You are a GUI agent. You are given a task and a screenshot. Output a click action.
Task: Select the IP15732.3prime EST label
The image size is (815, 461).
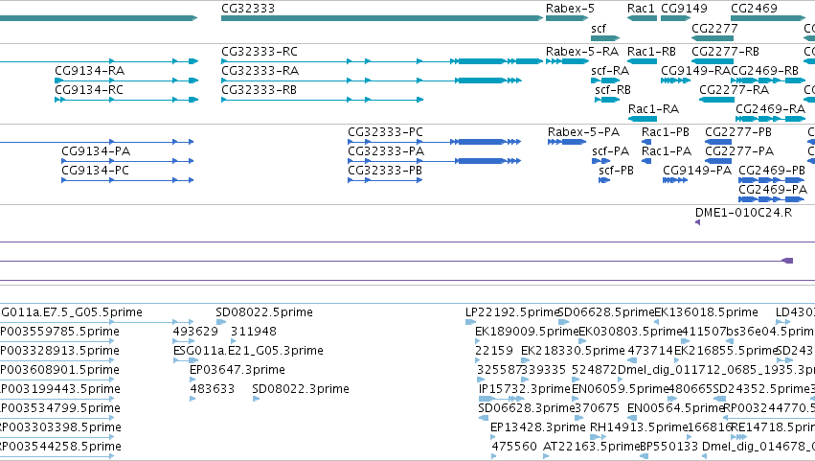pos(525,390)
